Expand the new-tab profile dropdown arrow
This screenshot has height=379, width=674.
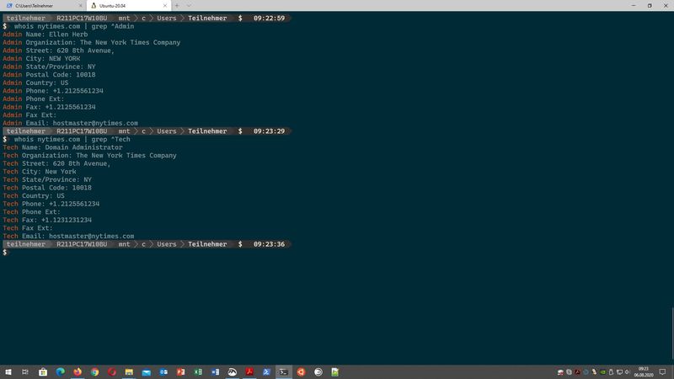click(x=189, y=6)
